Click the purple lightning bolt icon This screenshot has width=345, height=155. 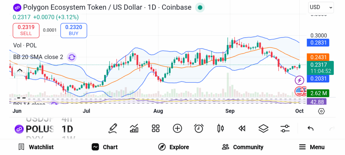(x=300, y=80)
